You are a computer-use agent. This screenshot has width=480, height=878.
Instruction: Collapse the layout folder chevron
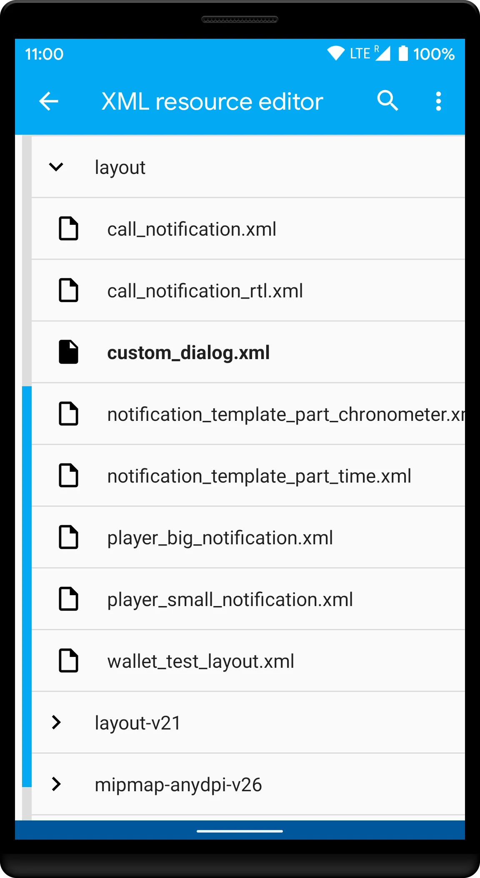pyautogui.click(x=56, y=167)
